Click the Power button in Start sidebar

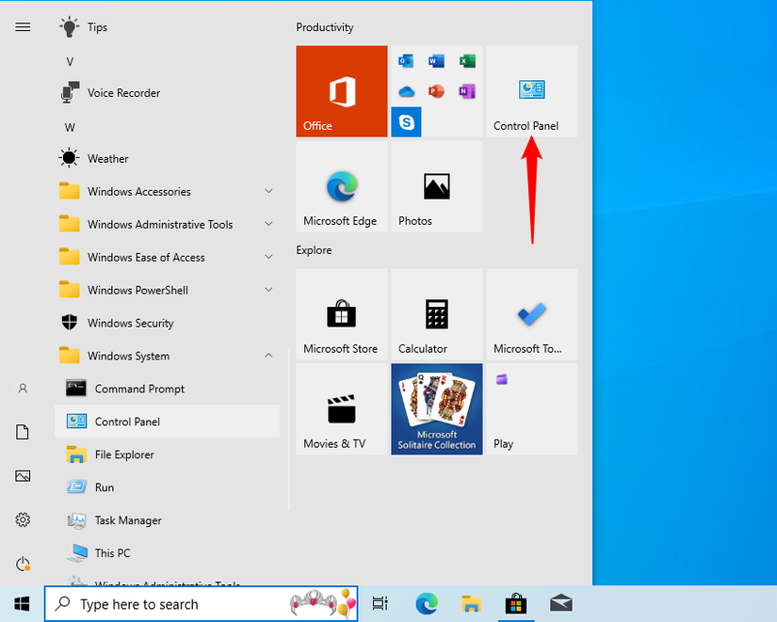point(24,564)
